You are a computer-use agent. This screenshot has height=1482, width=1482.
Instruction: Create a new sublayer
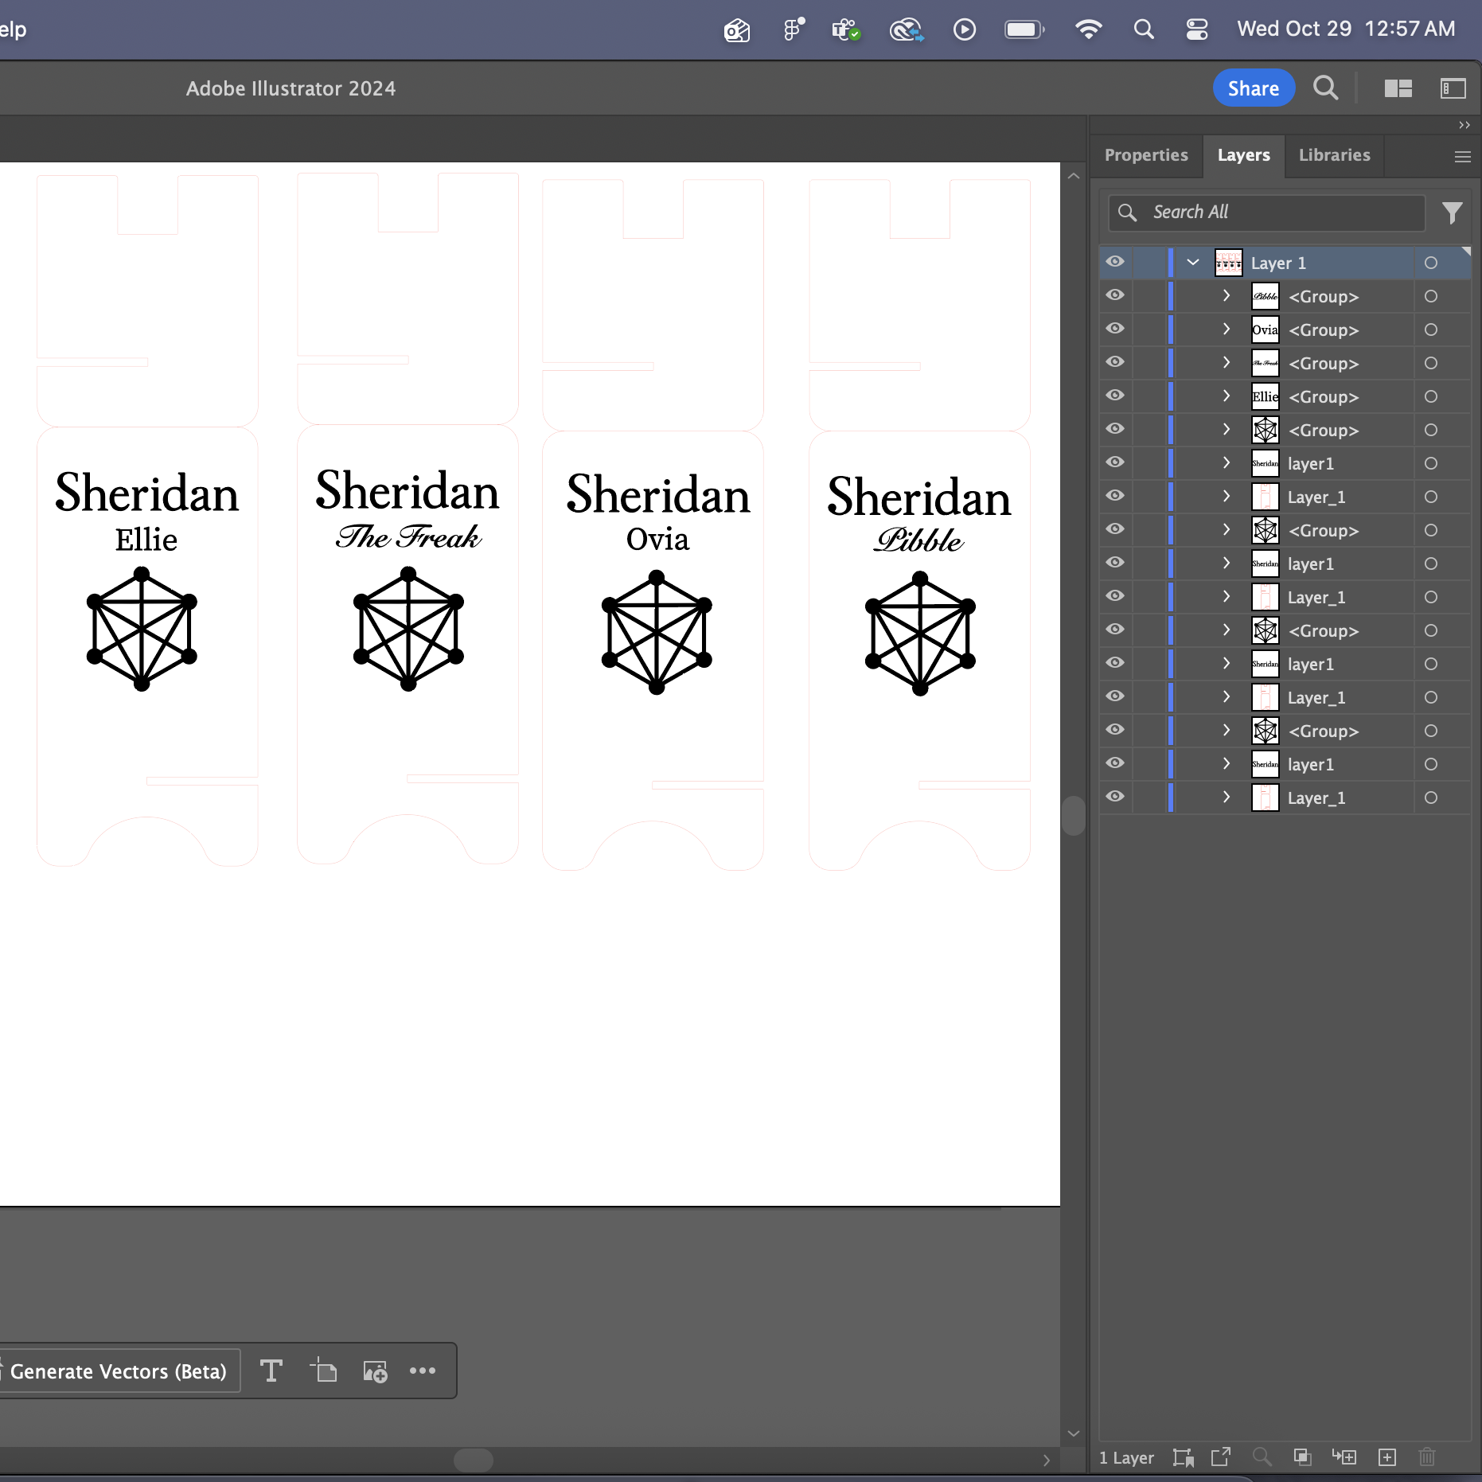pyautogui.click(x=1345, y=1457)
